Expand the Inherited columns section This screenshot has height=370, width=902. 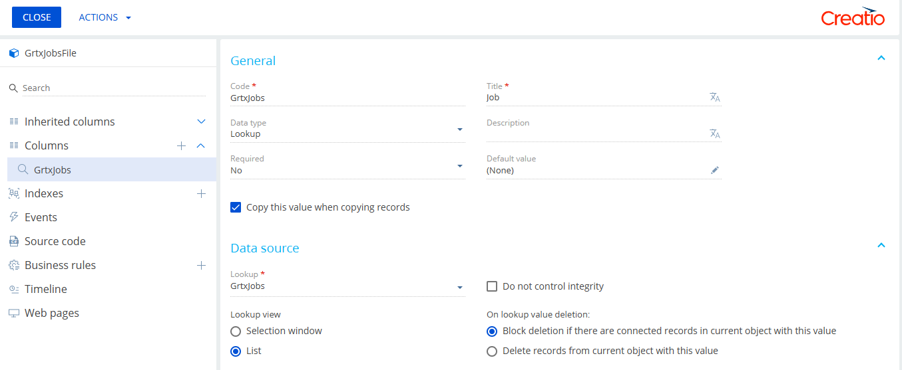coord(201,122)
